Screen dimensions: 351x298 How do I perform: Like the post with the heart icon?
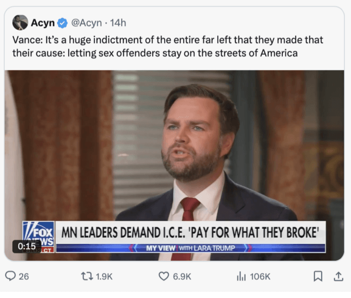point(164,276)
